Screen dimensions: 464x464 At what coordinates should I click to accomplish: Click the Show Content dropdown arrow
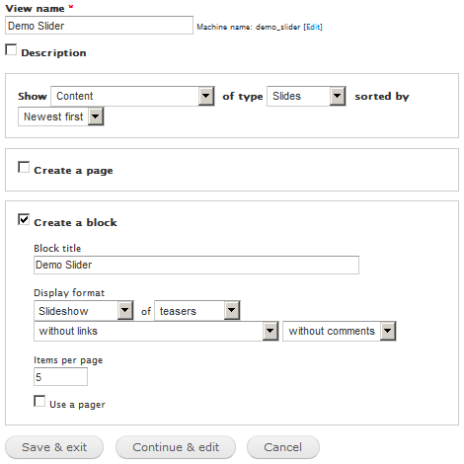point(206,96)
